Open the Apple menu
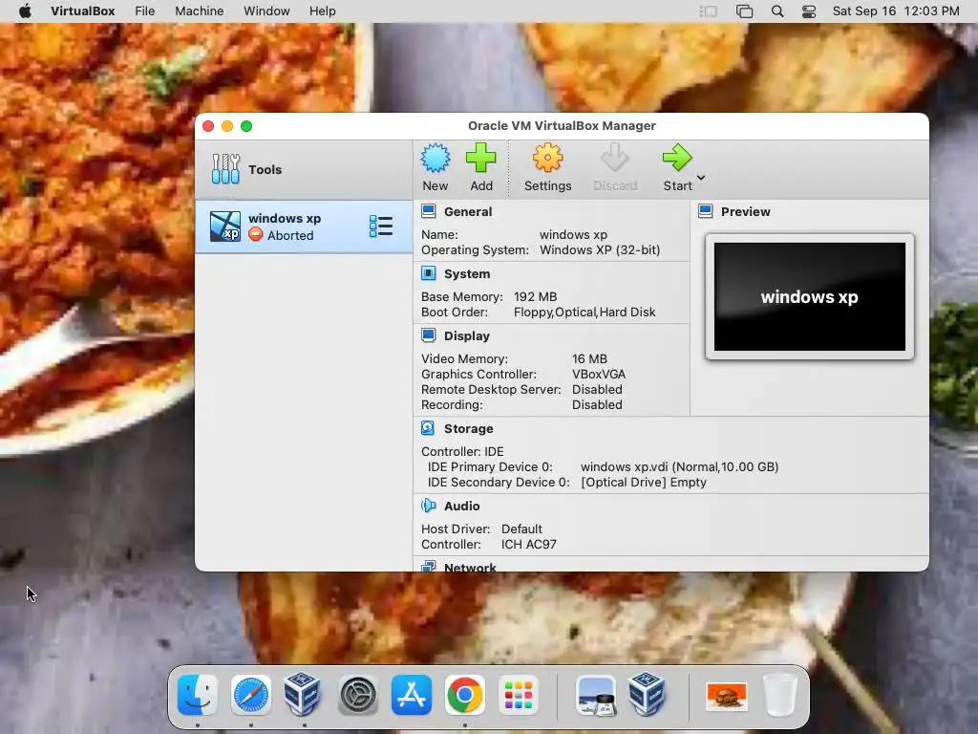The width and height of the screenshot is (978, 734). click(x=26, y=11)
